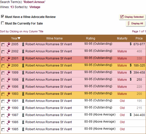Click the 344-400 price for 1987
Image resolution: width=146 pixels, height=134 pixels.
(x=139, y=115)
